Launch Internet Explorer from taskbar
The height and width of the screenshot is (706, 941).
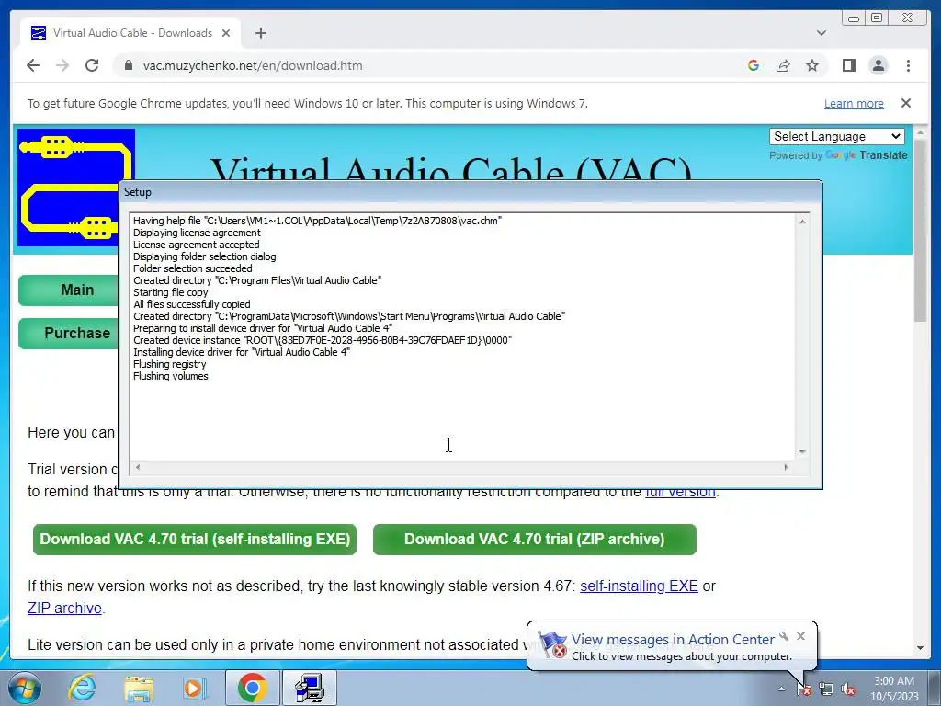click(x=82, y=688)
